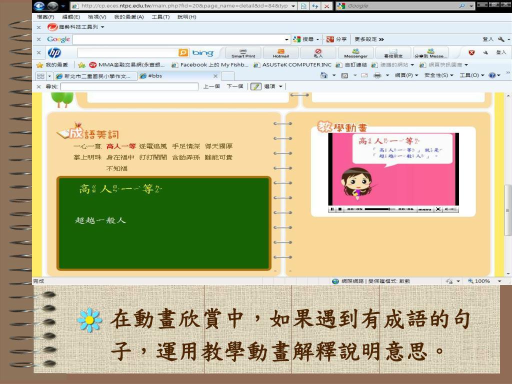Open the 我的最愛(A) menu
The width and height of the screenshot is (512, 384).
[x=129, y=17]
